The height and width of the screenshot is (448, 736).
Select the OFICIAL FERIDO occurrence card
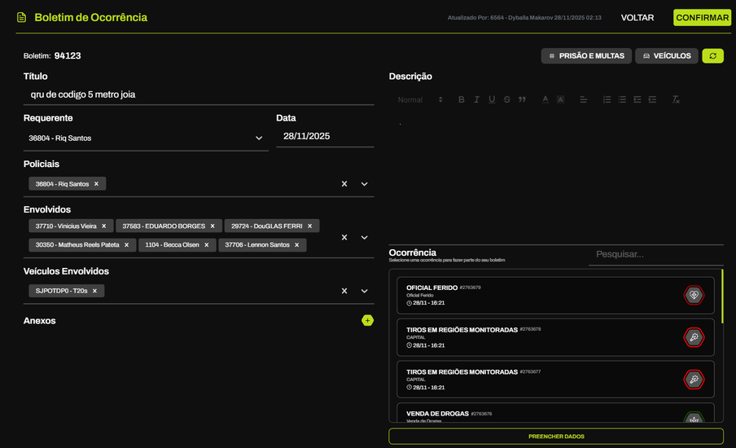point(555,296)
